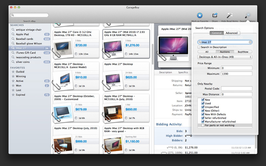Select the iTunes Gift Card saved search
266x166 pixels.
point(30,53)
